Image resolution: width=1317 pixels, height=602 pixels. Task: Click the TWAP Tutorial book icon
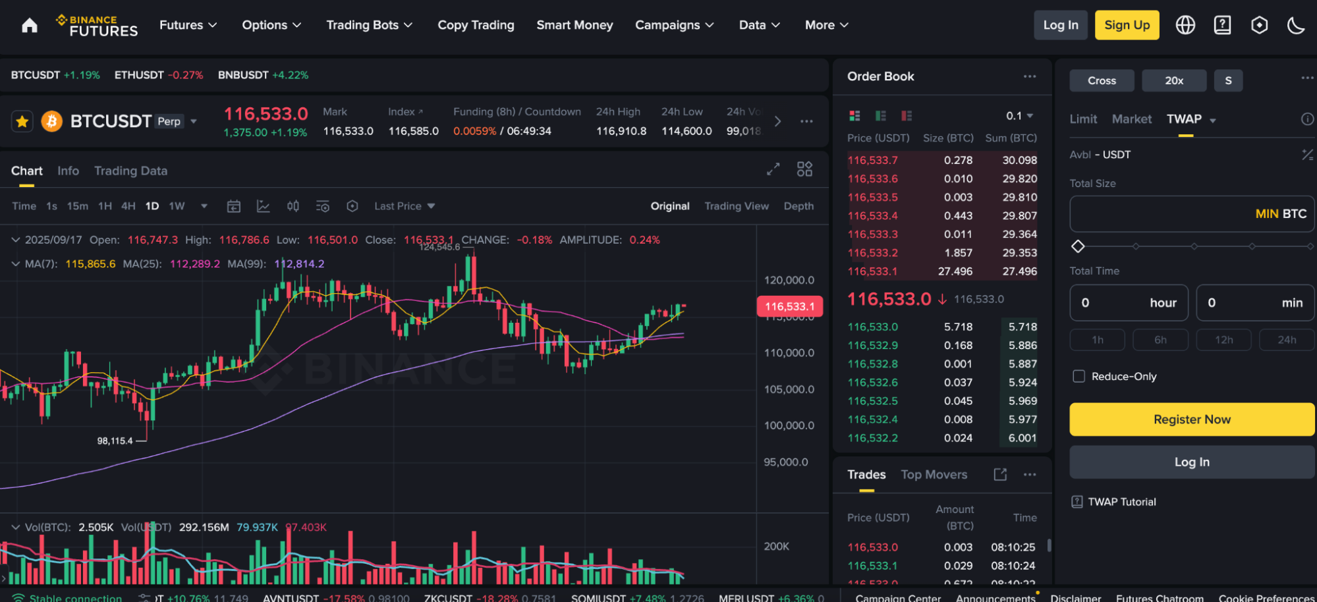coord(1077,502)
